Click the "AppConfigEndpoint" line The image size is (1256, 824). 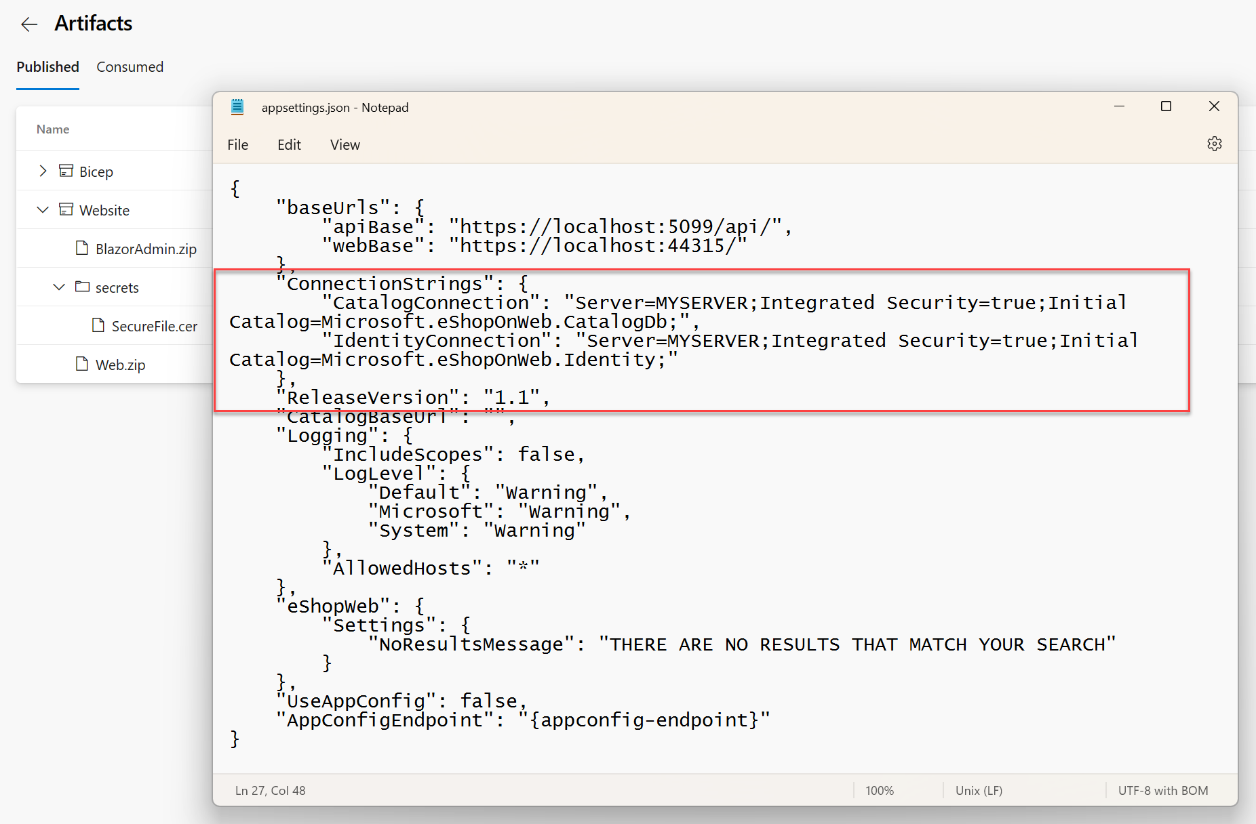tap(523, 720)
